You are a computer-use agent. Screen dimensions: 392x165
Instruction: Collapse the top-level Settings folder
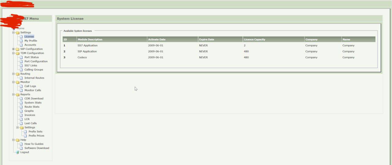pos(13,32)
